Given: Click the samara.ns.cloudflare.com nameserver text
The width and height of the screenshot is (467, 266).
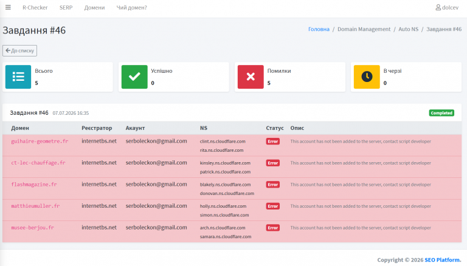Looking at the screenshot, I should (x=226, y=236).
